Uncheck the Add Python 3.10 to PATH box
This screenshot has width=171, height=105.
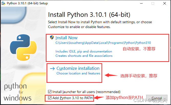pyautogui.click(x=50, y=98)
